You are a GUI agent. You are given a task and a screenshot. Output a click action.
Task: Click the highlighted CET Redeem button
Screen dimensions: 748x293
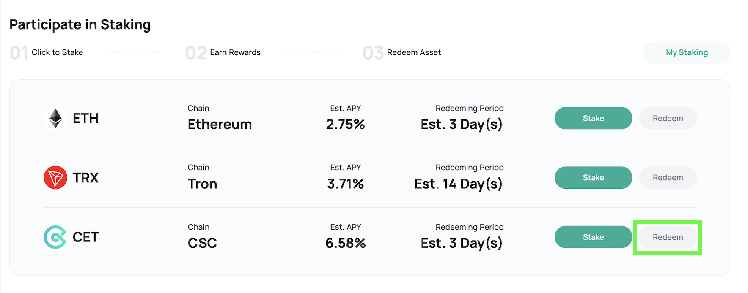668,237
